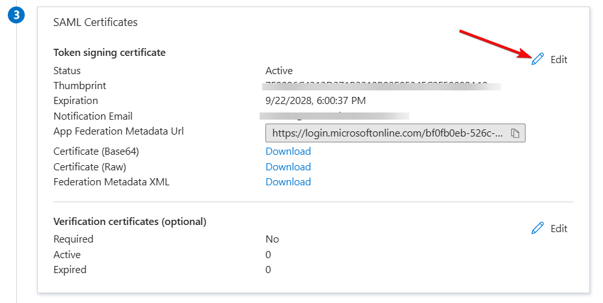Viewport: 603px width, 303px height.
Task: Download the Federation Metadata XML
Action: tap(288, 182)
